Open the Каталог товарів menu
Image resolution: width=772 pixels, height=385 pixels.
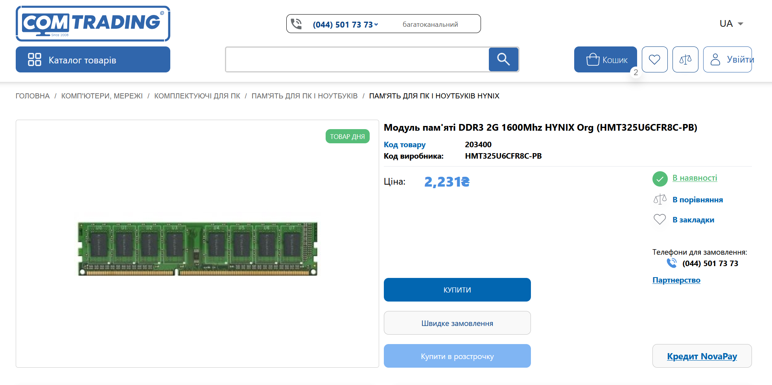93,60
